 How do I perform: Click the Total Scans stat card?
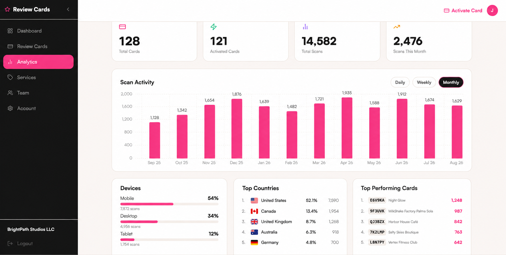(337, 41)
